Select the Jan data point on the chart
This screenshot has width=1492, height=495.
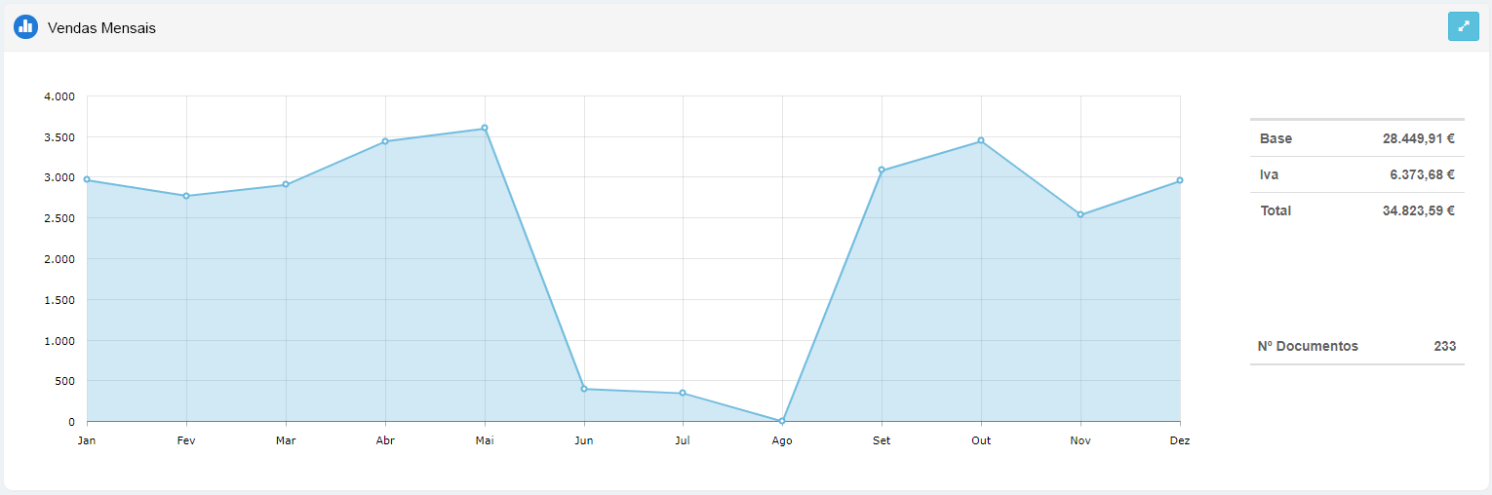click(87, 179)
